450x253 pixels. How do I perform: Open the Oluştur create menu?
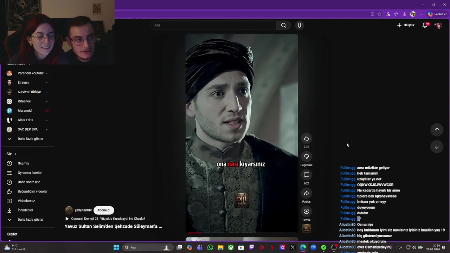click(406, 25)
